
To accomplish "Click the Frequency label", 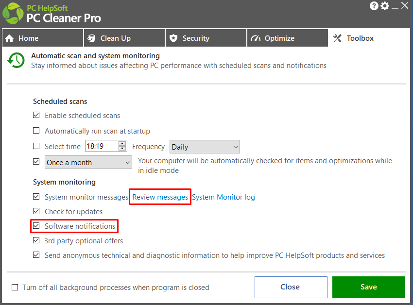I will point(148,147).
